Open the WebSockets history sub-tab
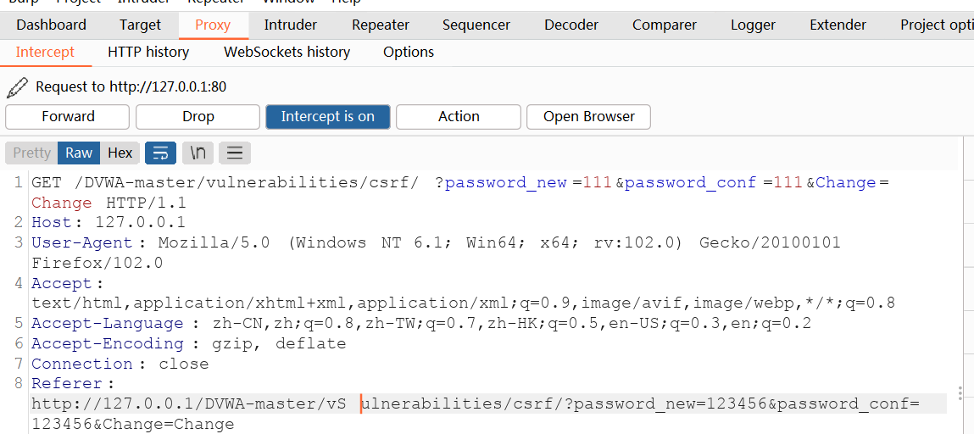974x434 pixels. [x=287, y=53]
